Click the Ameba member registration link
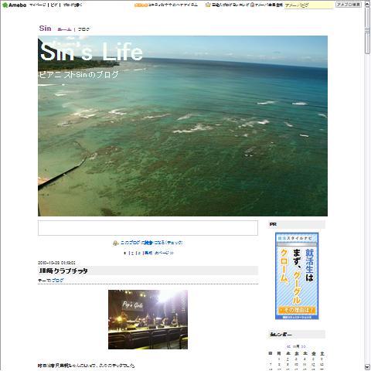This screenshot has width=371, height=371. pyautogui.click(x=268, y=5)
